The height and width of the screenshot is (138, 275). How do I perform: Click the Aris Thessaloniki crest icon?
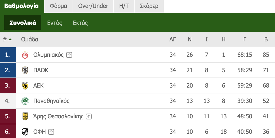tap(25, 117)
